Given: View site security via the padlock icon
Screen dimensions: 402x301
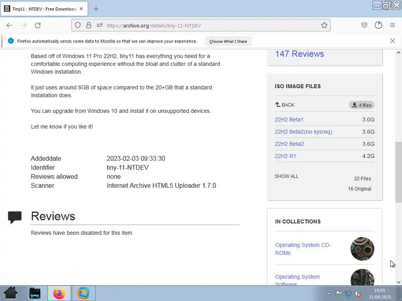Looking at the screenshot, I should click(x=89, y=25).
